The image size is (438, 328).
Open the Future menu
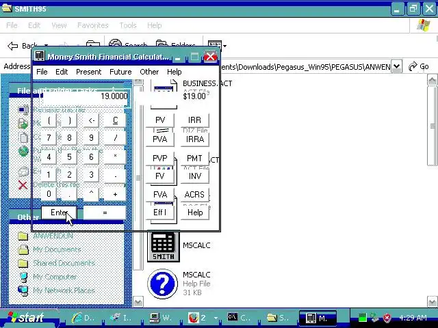[120, 72]
